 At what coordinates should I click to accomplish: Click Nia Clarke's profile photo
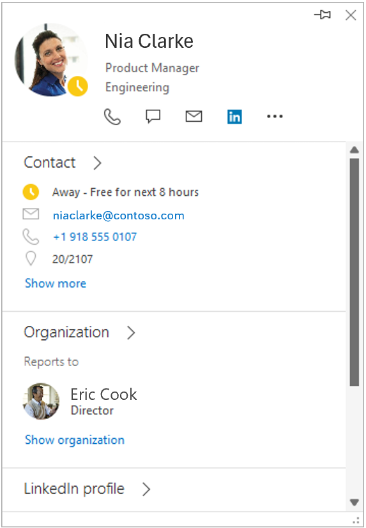click(x=50, y=60)
